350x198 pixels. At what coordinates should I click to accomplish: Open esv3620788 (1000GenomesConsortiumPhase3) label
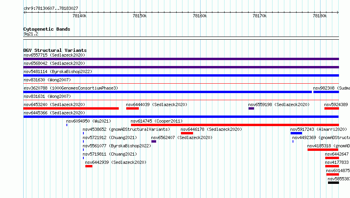tap(71, 88)
